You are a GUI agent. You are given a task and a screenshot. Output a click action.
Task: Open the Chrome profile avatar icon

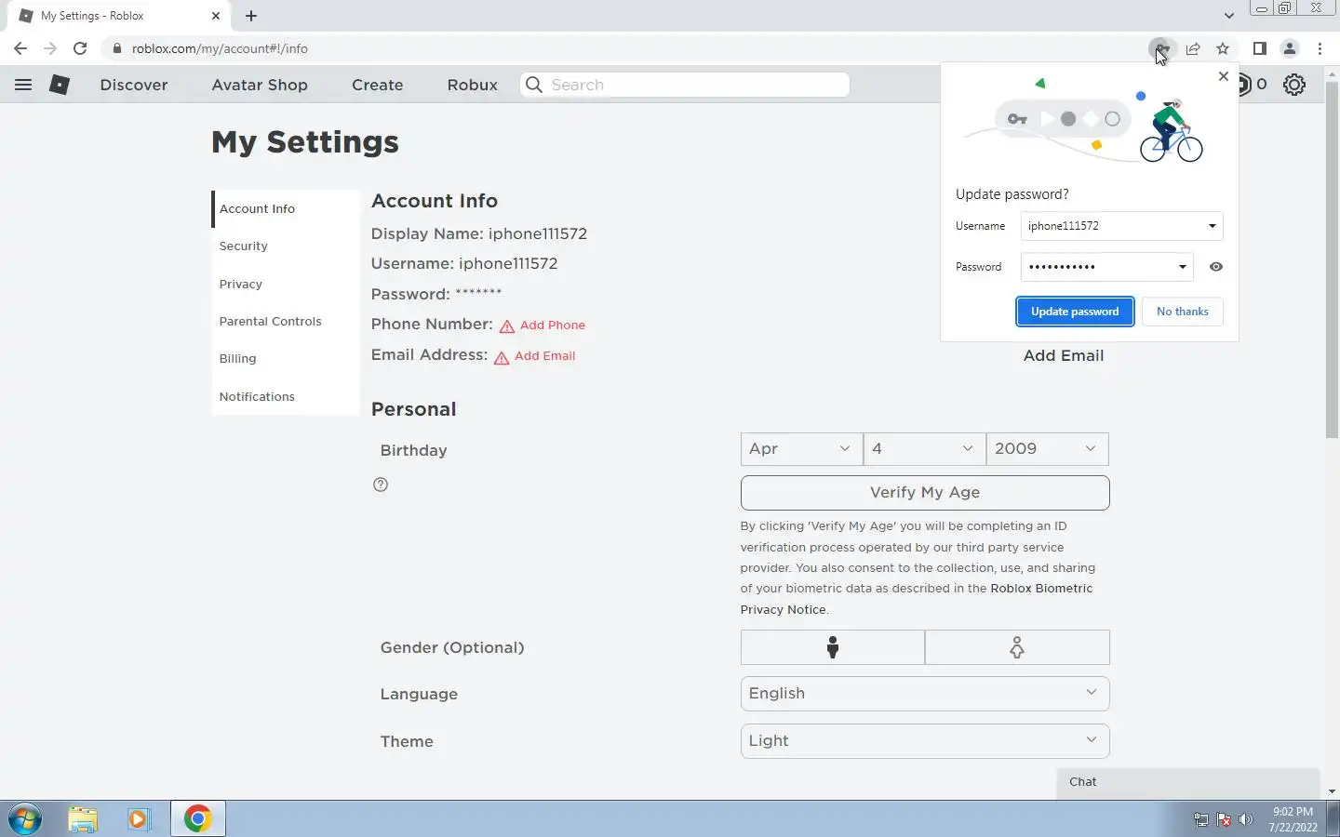click(1290, 48)
